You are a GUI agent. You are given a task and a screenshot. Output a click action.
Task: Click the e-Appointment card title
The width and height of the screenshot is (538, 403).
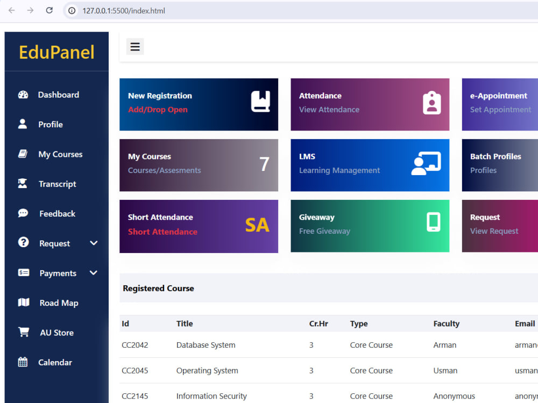(x=499, y=96)
